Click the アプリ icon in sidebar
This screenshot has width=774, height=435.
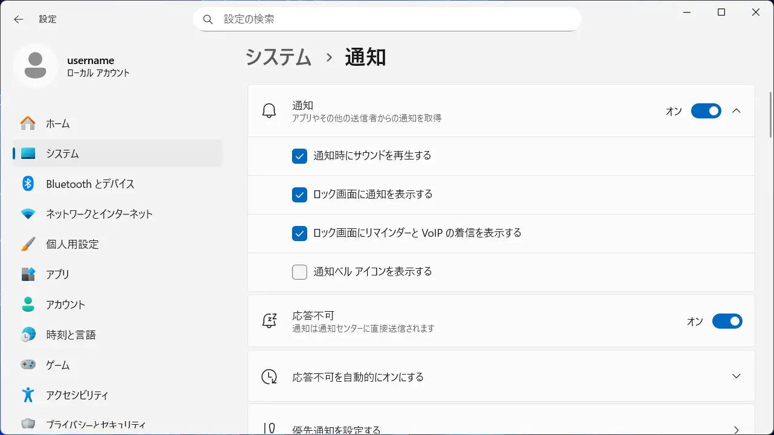point(28,274)
